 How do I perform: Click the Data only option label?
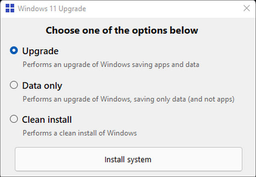pos(42,86)
